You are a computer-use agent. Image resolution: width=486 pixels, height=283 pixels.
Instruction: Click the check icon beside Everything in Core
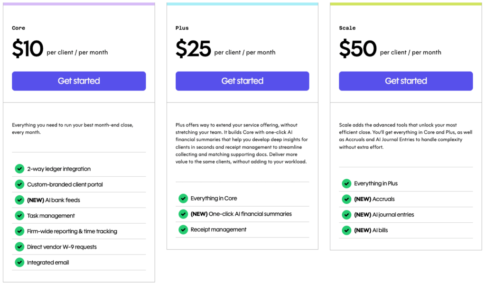(183, 199)
